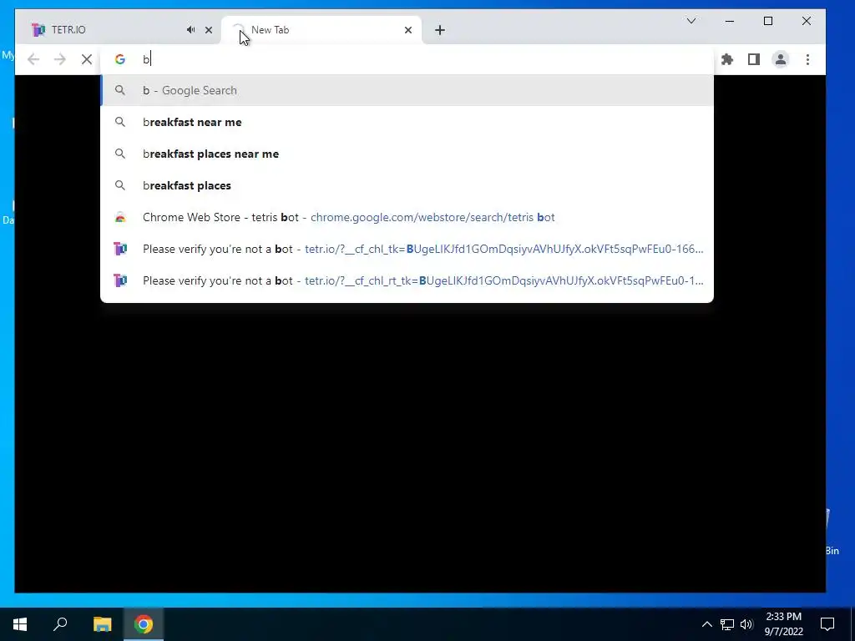The height and width of the screenshot is (641, 855).
Task: Show hidden system tray icons
Action: [x=706, y=624]
